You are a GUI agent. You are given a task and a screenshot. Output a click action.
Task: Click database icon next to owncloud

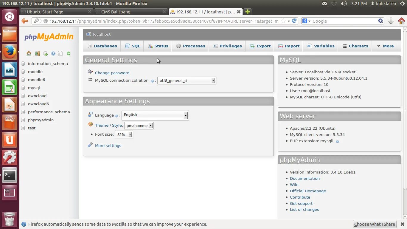[x=23, y=96]
